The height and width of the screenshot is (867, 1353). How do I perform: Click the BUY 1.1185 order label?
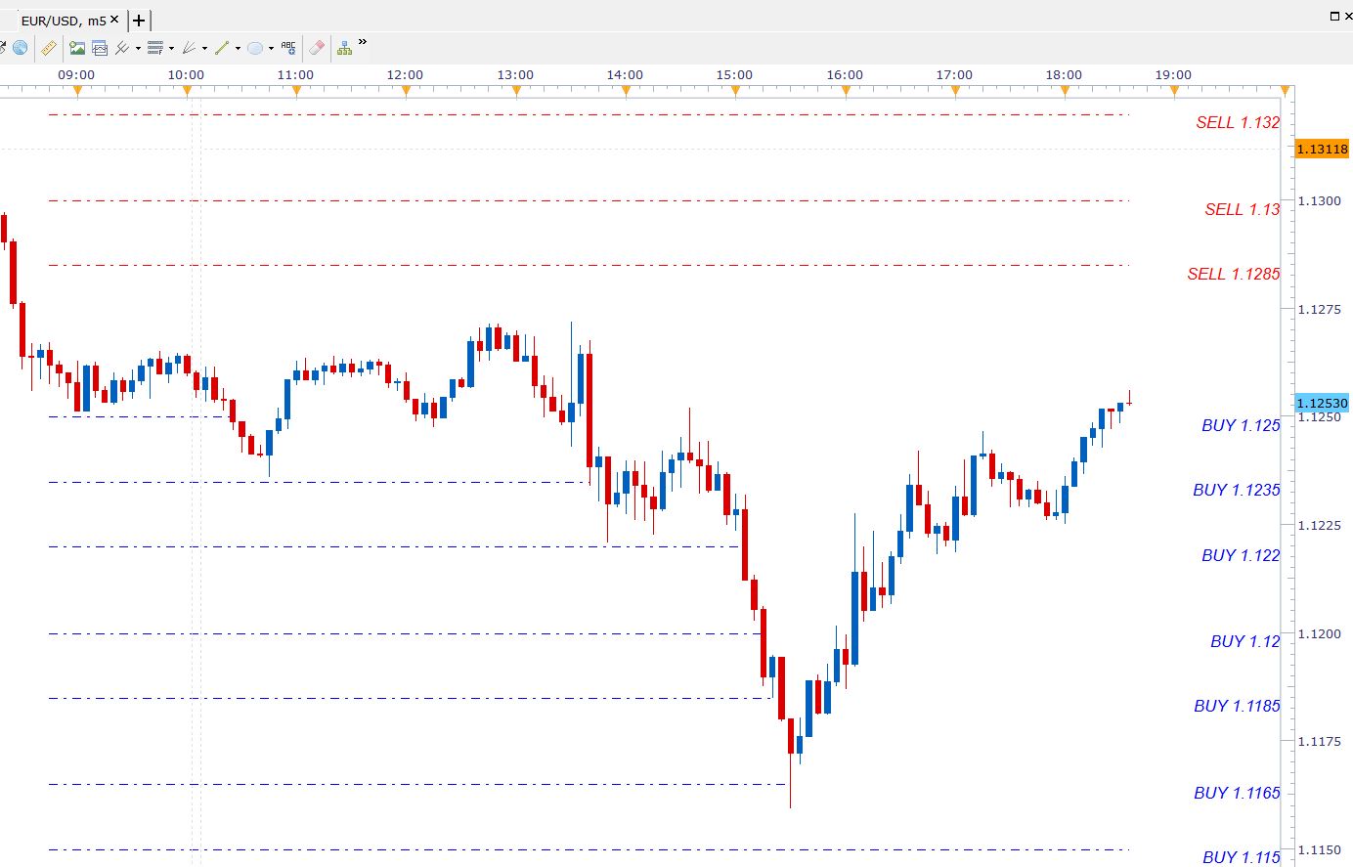click(x=1237, y=706)
